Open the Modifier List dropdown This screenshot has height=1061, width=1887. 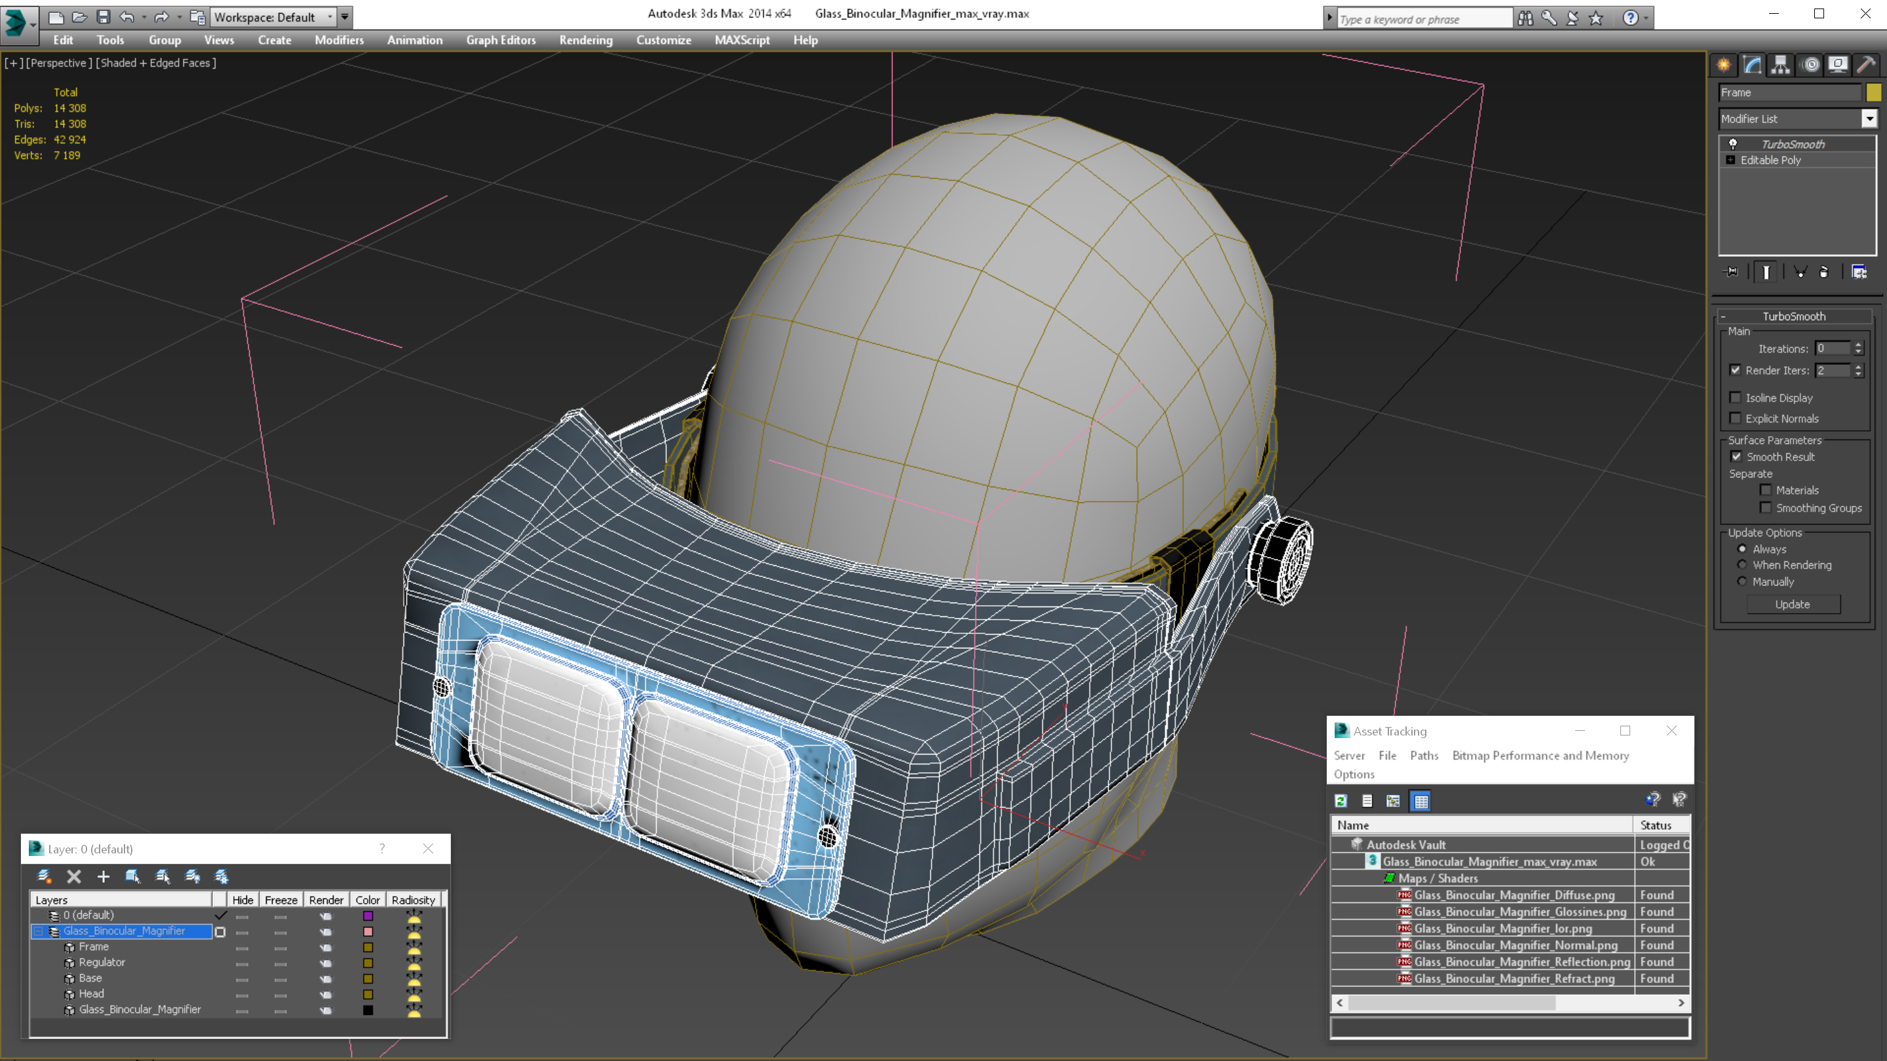[1798, 119]
